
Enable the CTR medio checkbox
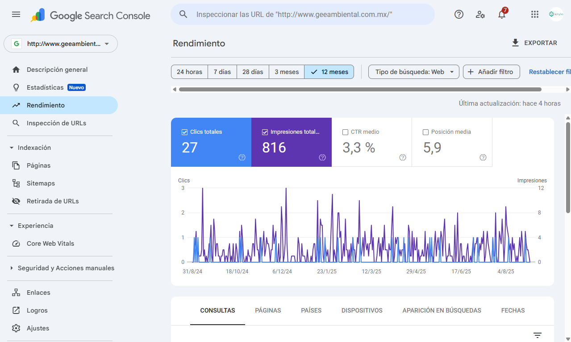pyautogui.click(x=345, y=132)
